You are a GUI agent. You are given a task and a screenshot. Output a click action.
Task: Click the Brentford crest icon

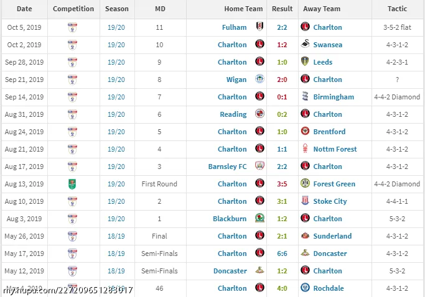tap(305, 131)
